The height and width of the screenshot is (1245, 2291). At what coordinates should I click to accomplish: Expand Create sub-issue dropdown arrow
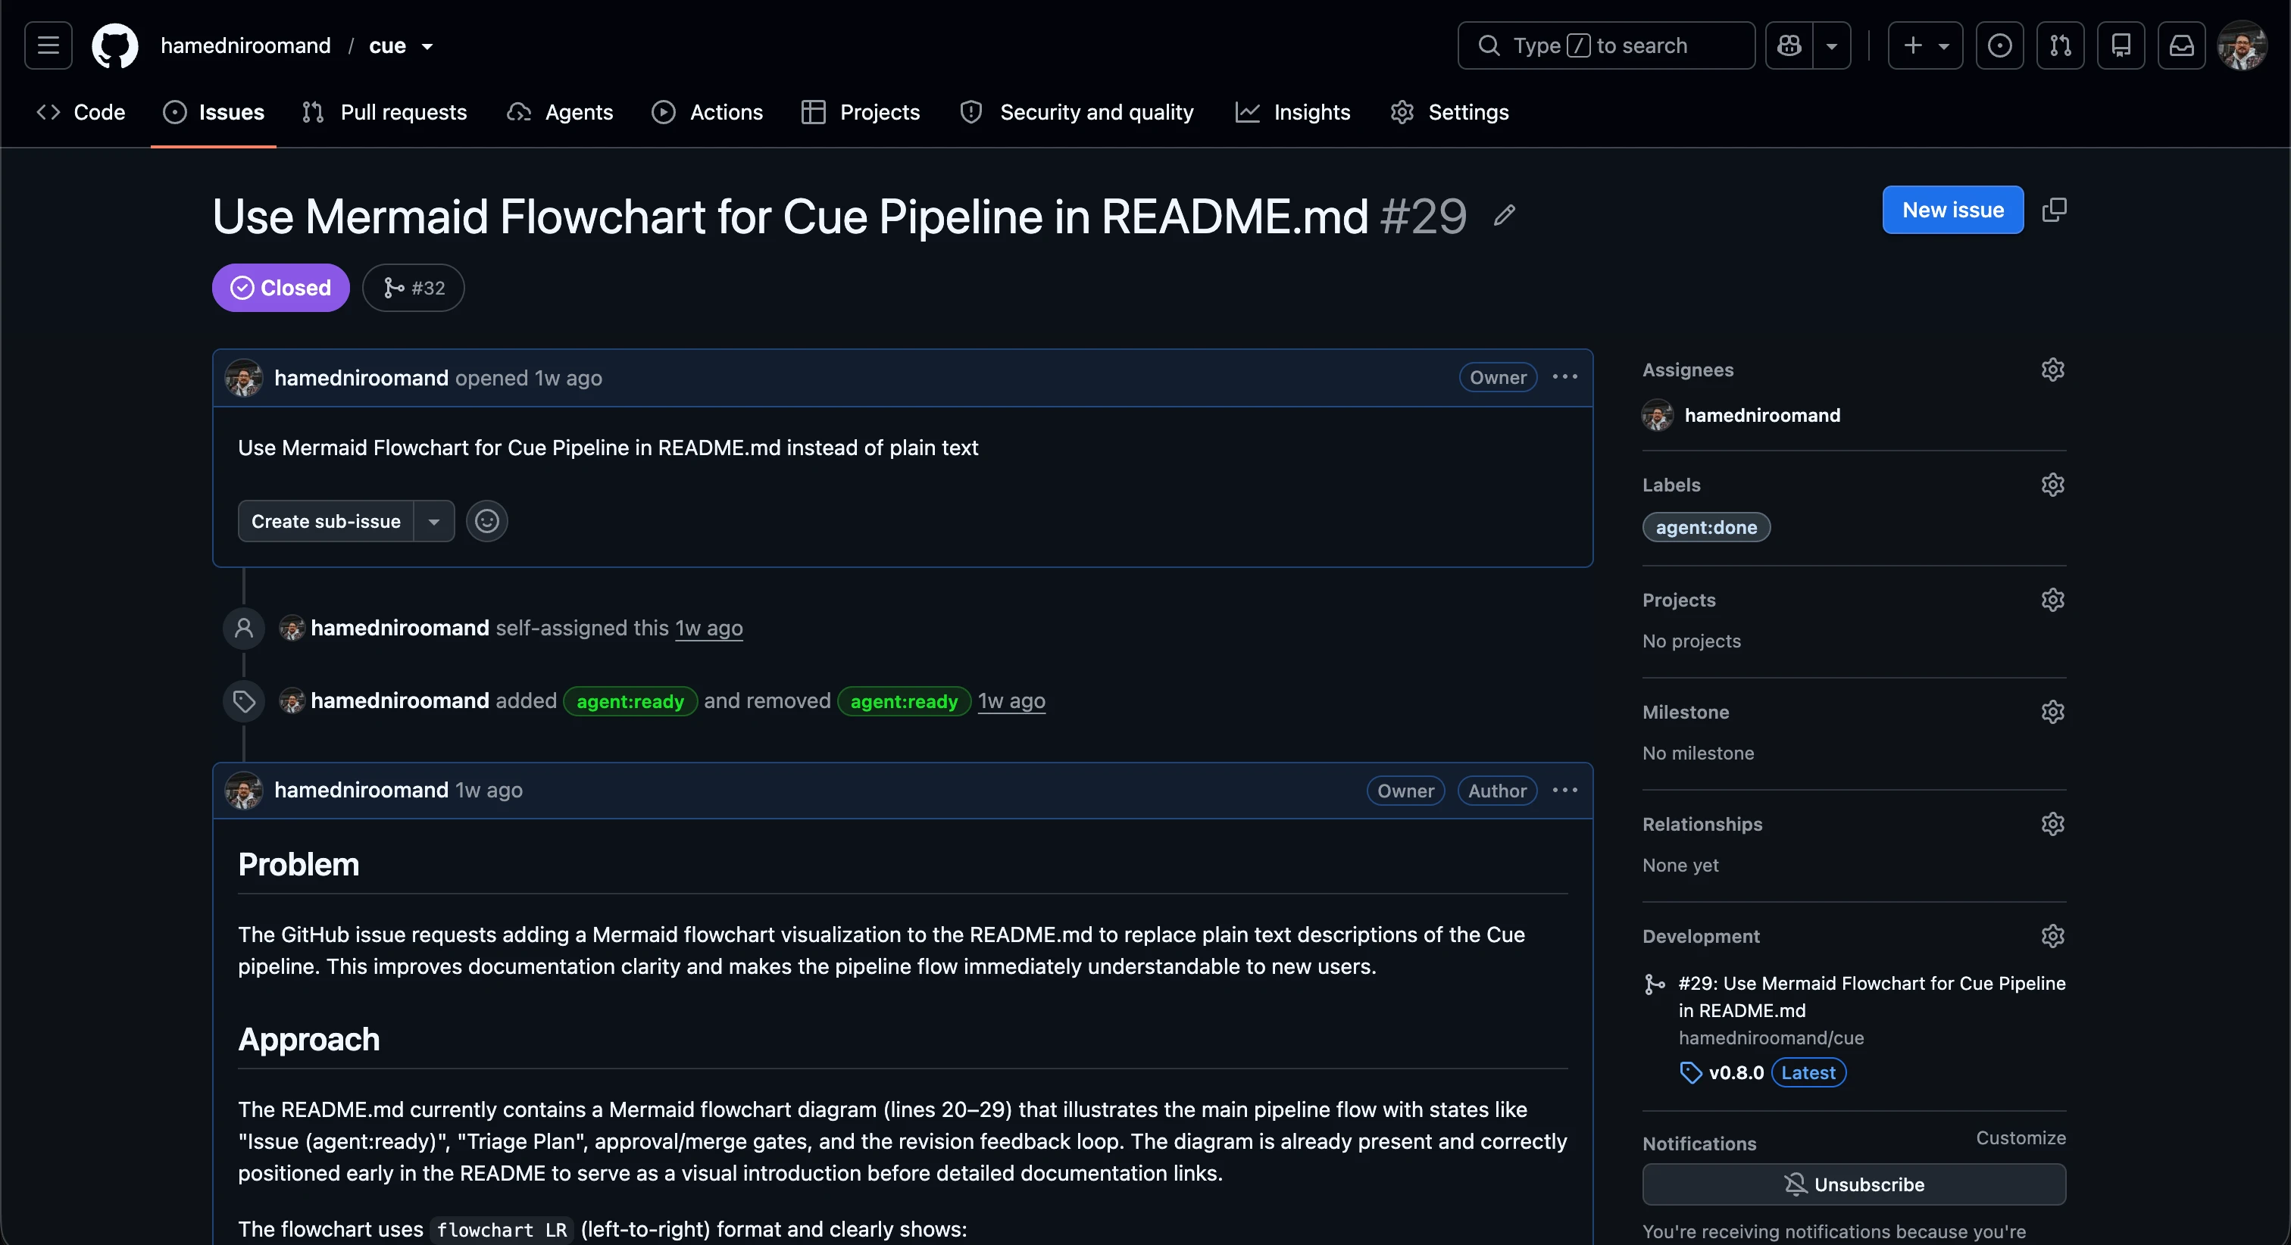[x=434, y=521]
